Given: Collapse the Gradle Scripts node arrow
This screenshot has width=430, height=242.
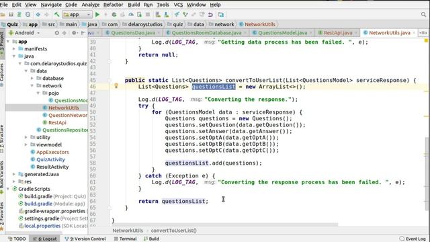Looking at the screenshot, I should point(8,189).
